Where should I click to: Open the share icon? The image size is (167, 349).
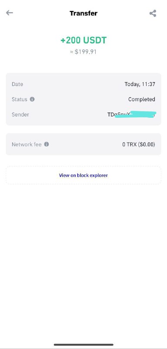[153, 14]
